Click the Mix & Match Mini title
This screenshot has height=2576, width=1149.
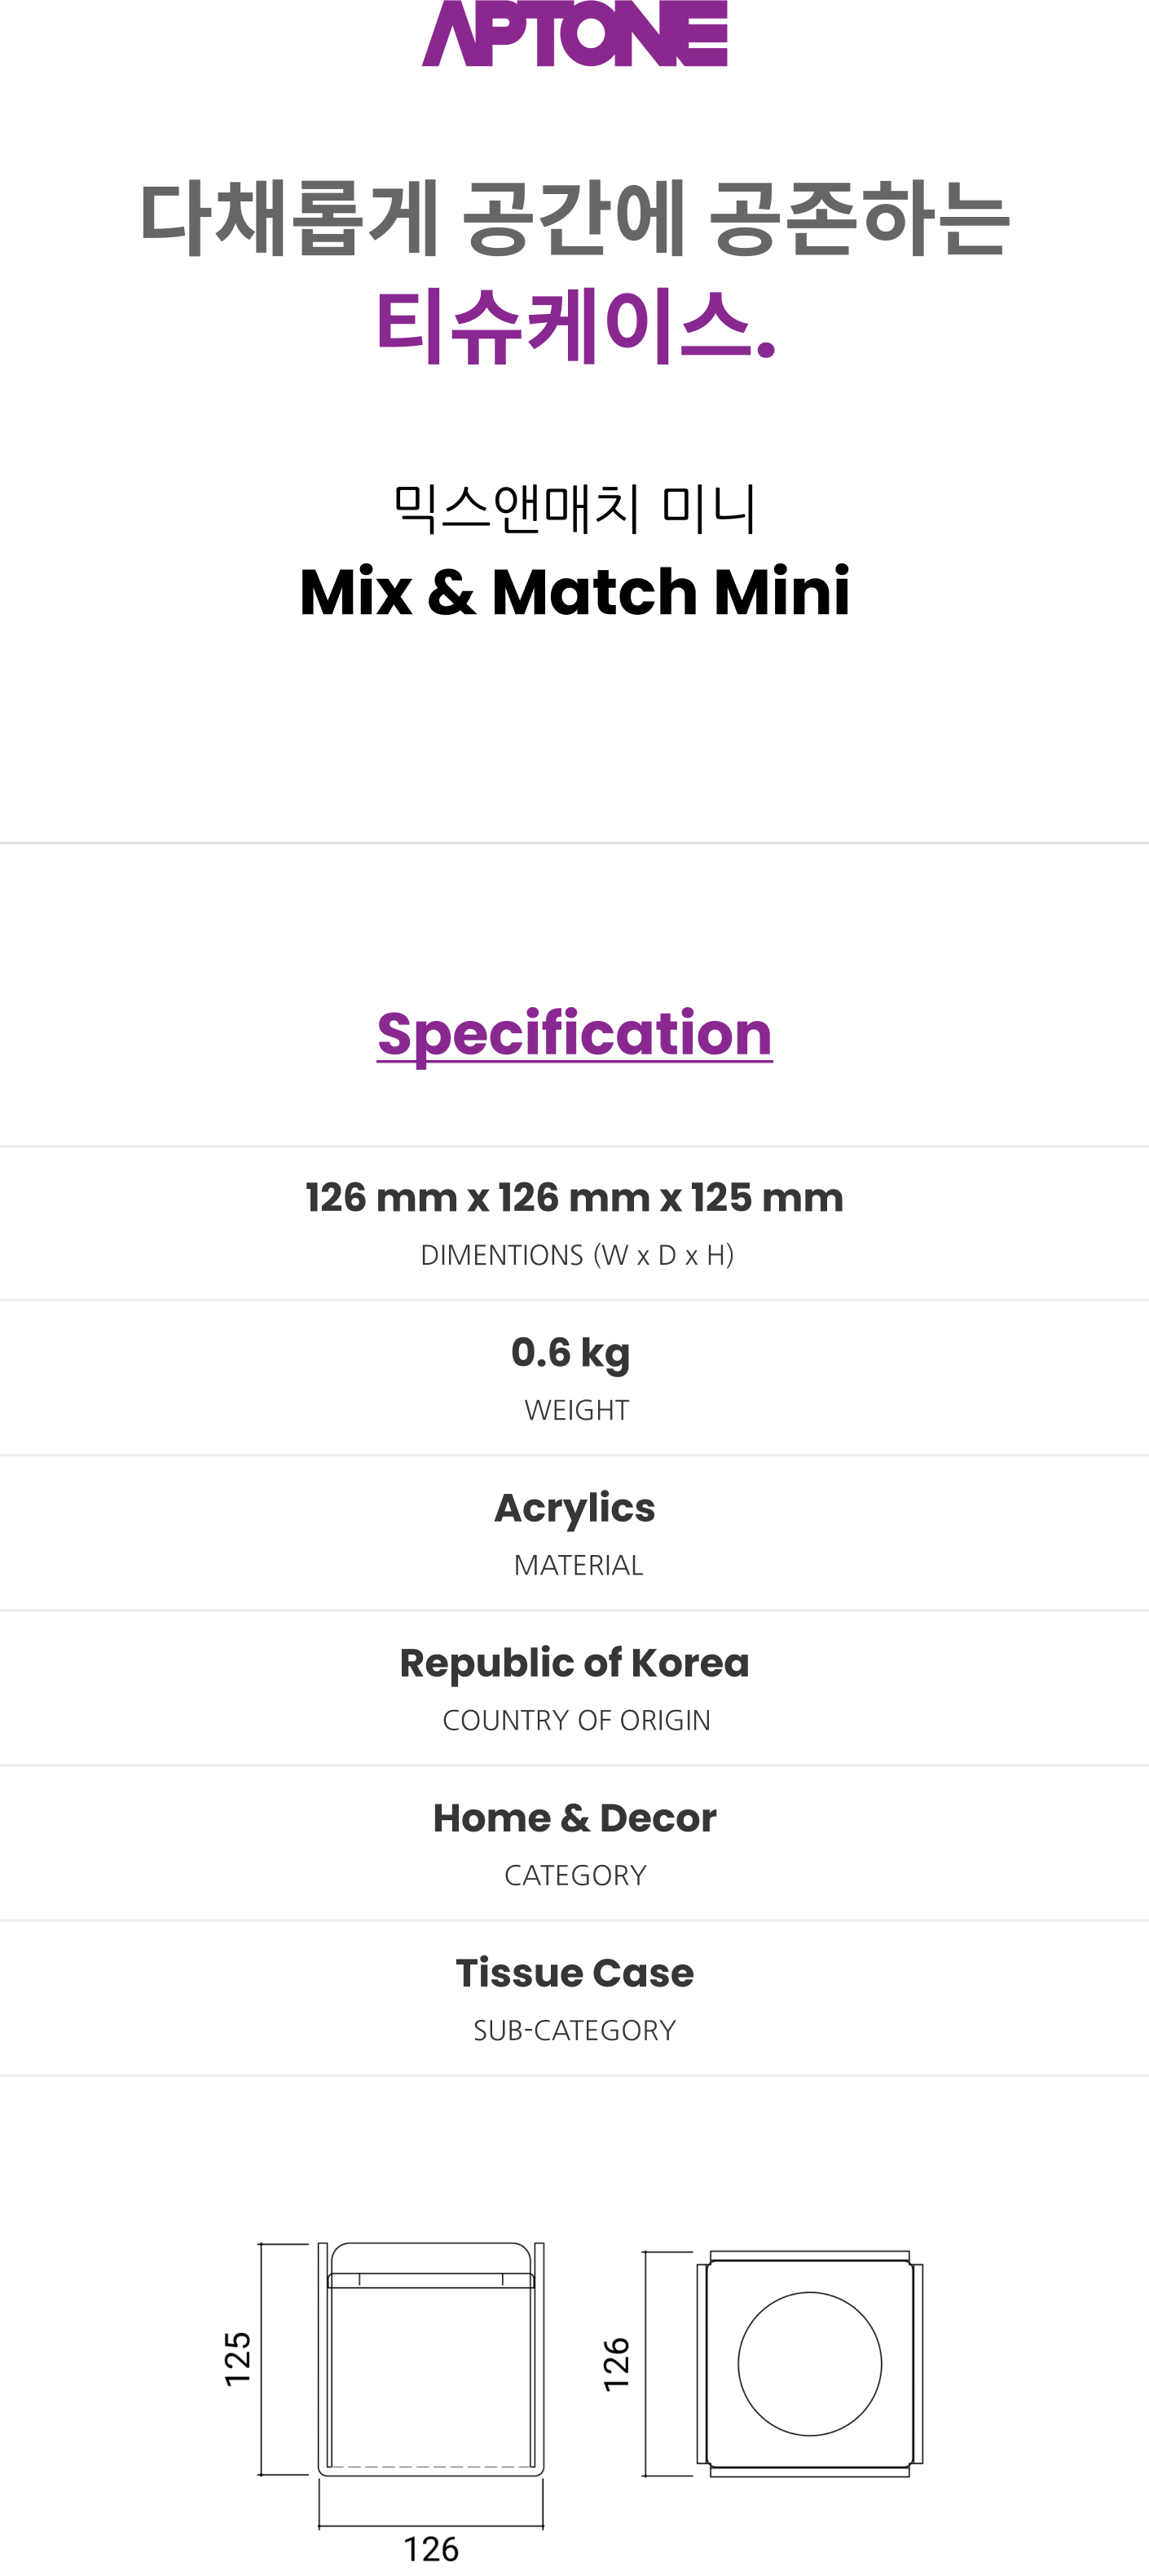(574, 591)
